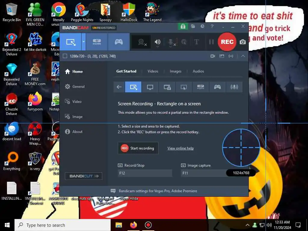
Task: Take a screenshot with the camera icon
Action: 243,42
